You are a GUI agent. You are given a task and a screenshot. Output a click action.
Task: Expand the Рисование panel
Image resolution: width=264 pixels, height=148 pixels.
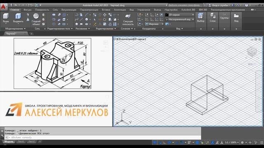pos(82,29)
